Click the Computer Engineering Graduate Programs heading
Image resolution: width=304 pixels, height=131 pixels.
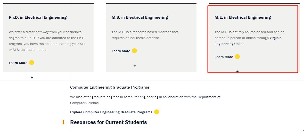110,87
